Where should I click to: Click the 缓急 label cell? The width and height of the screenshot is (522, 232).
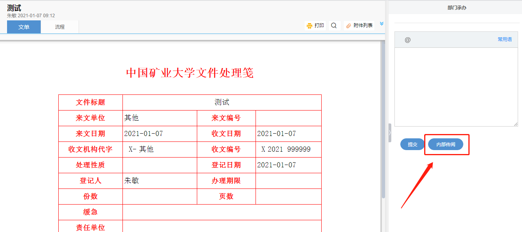pyautogui.click(x=90, y=212)
